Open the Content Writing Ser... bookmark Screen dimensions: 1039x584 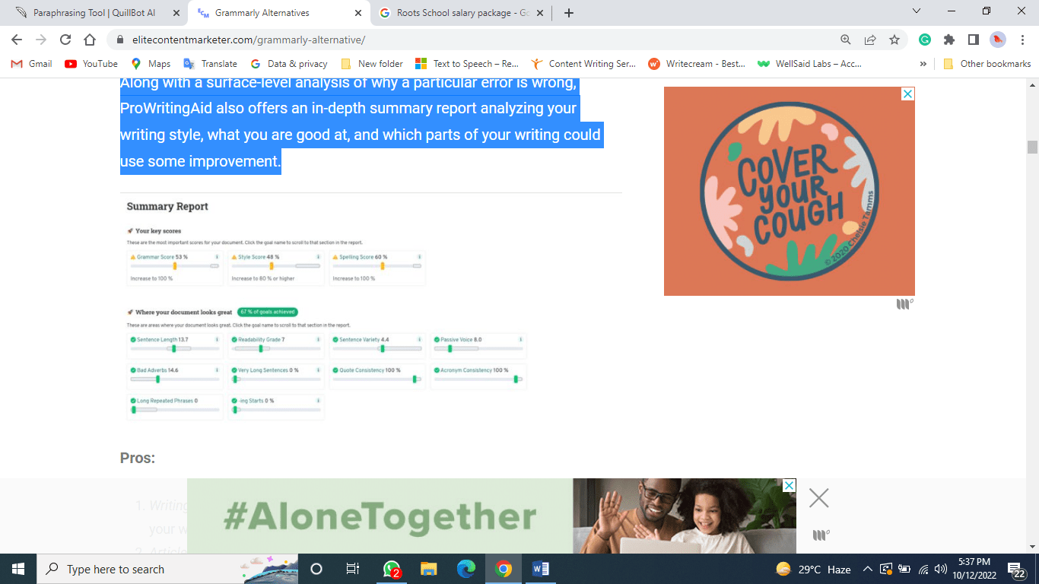[x=583, y=64]
